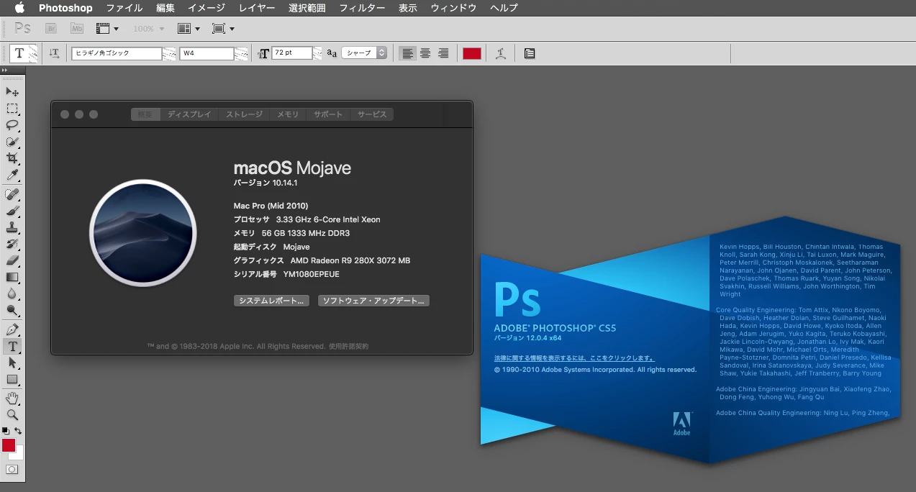Select the Horizontal Type tool in toolbox
This screenshot has height=492, width=916.
[12, 347]
